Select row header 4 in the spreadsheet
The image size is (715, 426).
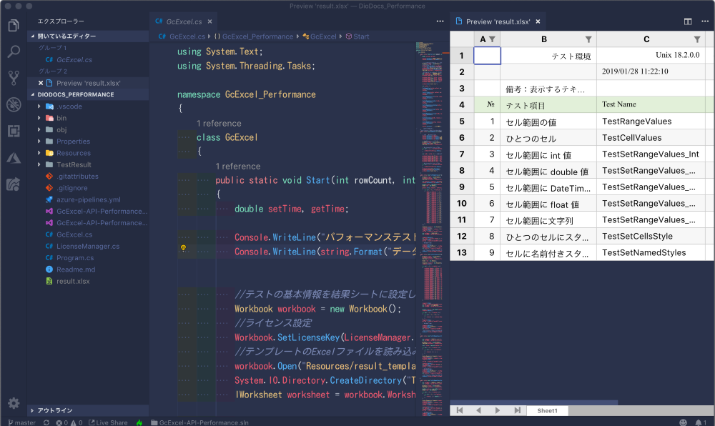tap(462, 105)
